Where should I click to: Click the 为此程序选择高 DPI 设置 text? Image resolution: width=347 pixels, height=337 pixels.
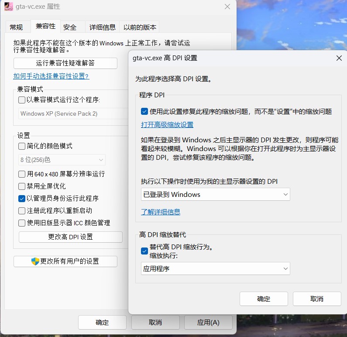[174, 79]
